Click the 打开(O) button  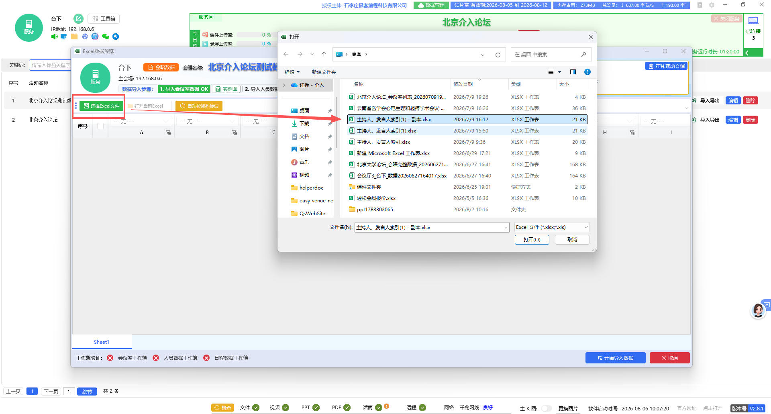[532, 240]
